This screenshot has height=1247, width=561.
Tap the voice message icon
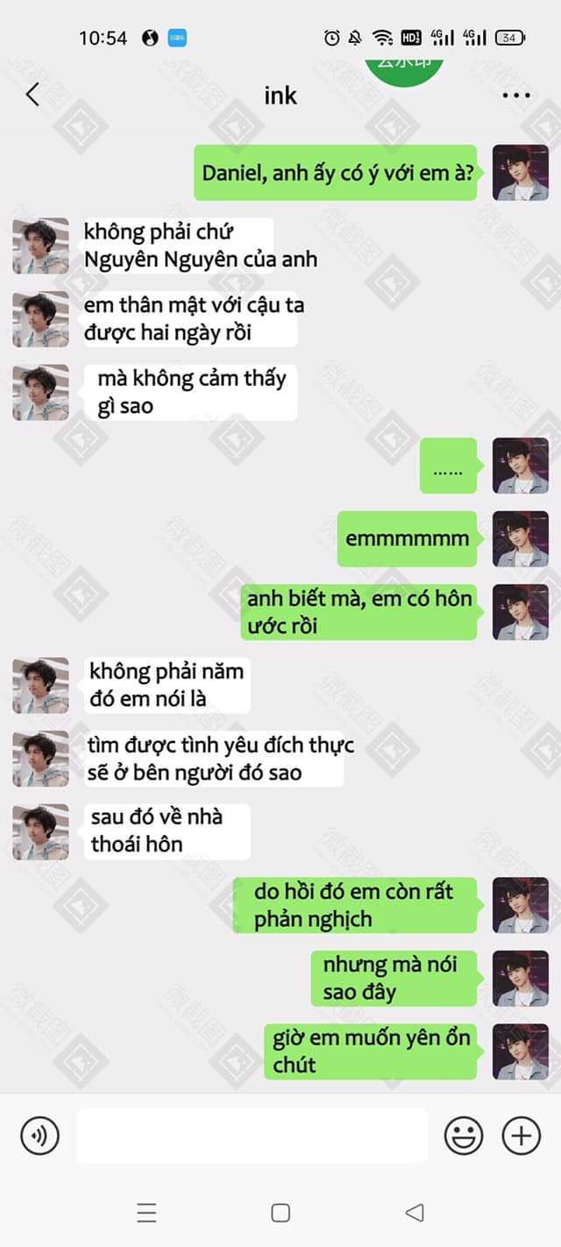pos(39,1136)
